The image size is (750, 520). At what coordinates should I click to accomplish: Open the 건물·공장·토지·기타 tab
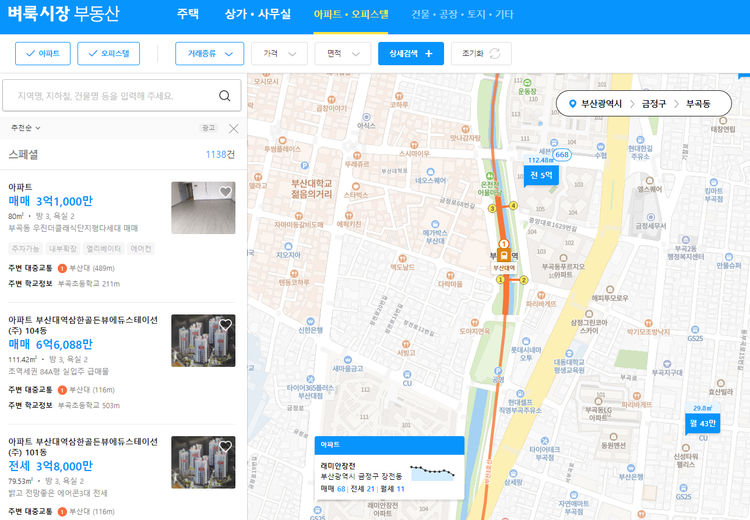463,14
